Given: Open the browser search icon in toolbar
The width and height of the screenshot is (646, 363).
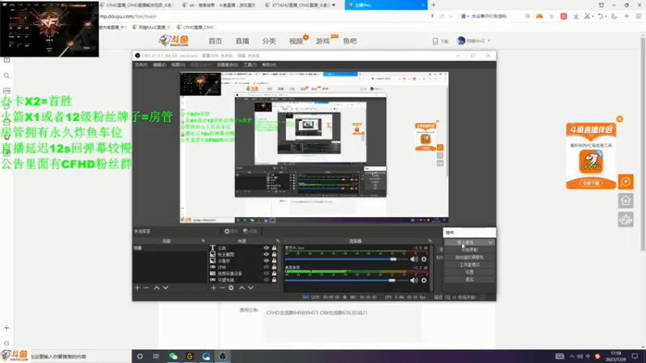Looking at the screenshot, I should [x=527, y=16].
